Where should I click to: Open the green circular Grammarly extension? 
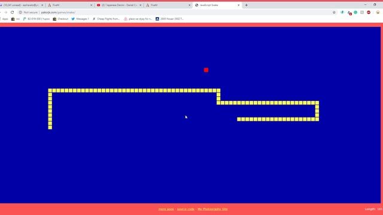pos(355,13)
